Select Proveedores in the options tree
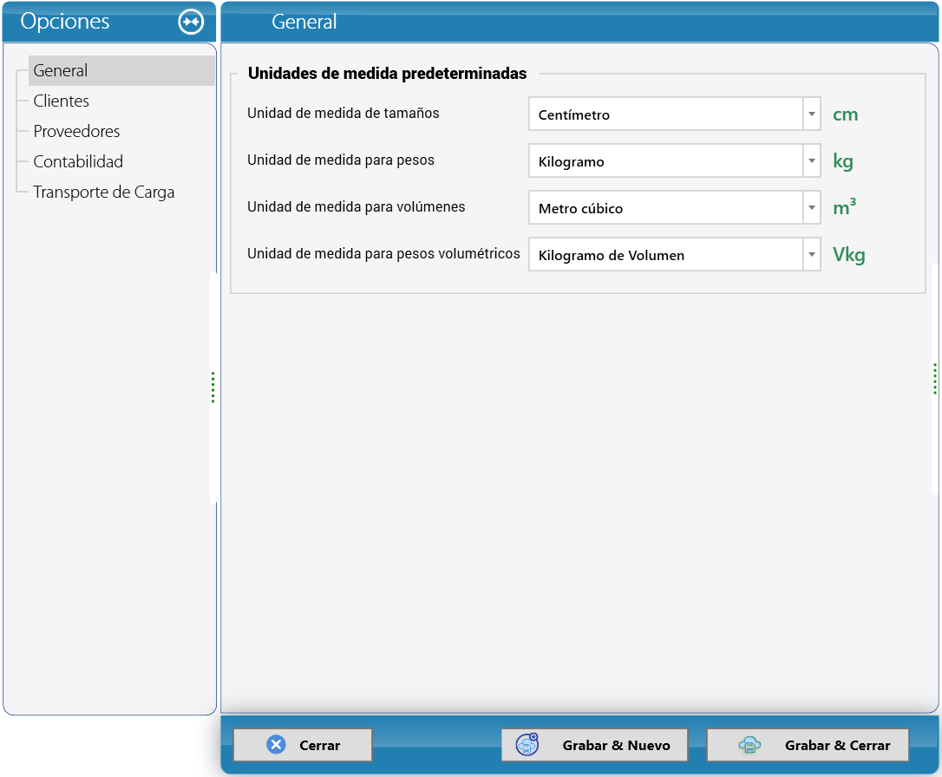Viewport: 942px width, 777px height. [76, 131]
